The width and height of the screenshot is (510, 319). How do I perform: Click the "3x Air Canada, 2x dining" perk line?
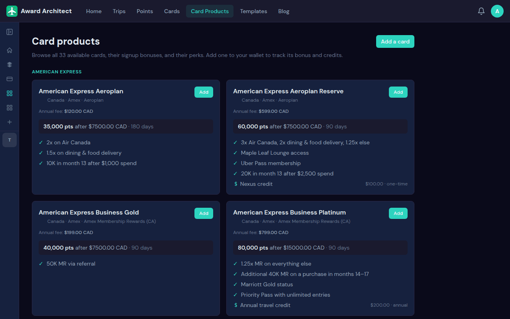305,142
